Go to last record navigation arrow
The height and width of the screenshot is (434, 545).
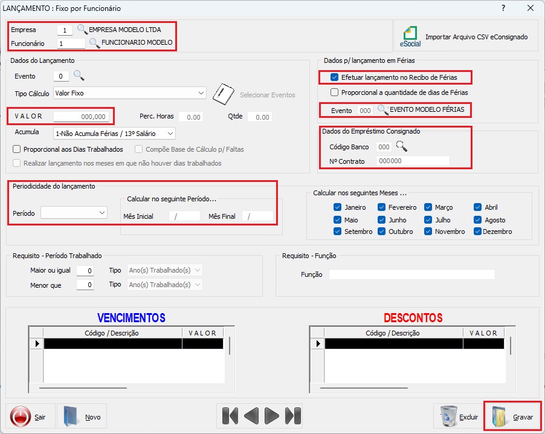coord(292,416)
